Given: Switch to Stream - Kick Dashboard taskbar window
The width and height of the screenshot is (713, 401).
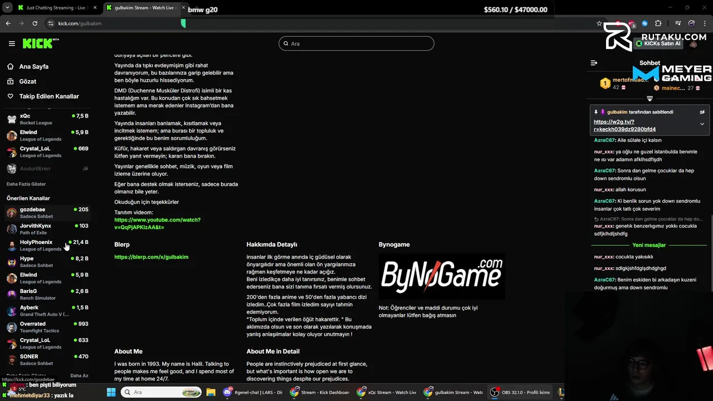Looking at the screenshot, I should click(x=320, y=392).
